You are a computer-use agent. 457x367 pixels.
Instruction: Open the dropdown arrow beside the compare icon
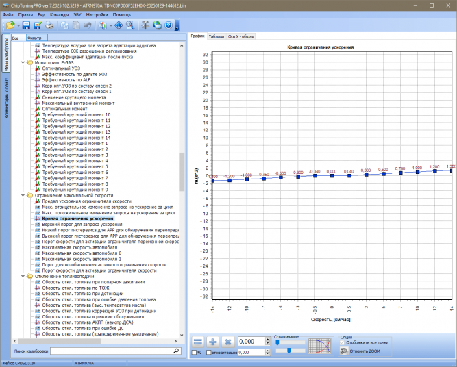[111, 25]
